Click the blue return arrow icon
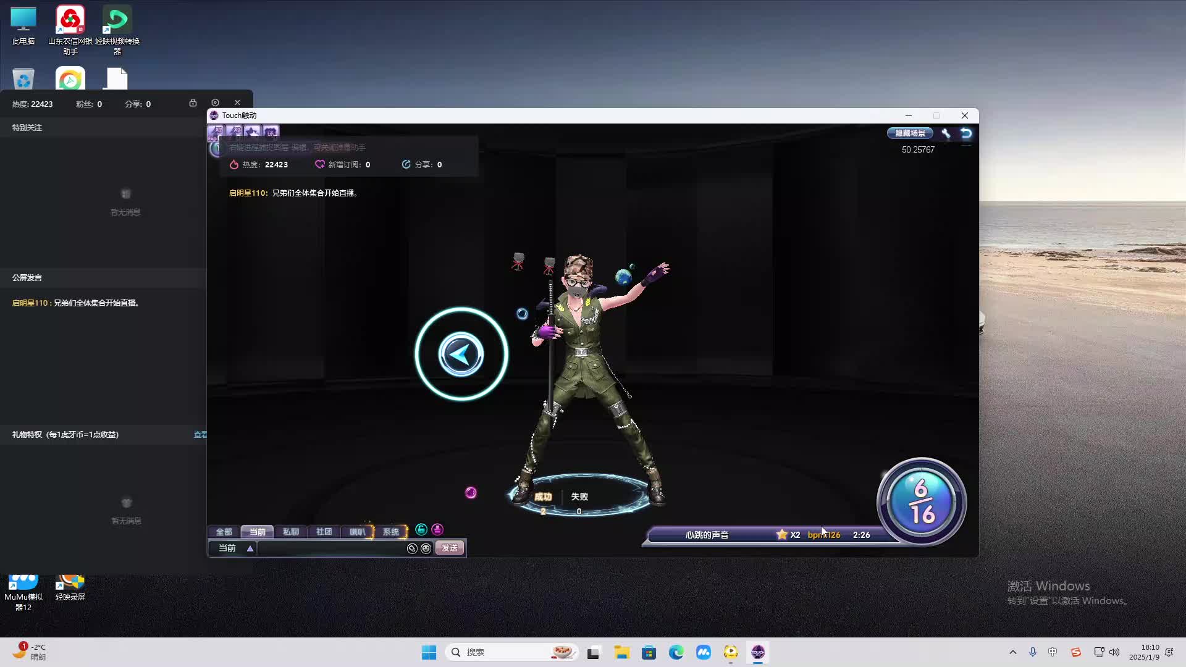Viewport: 1186px width, 667px height. point(966,133)
